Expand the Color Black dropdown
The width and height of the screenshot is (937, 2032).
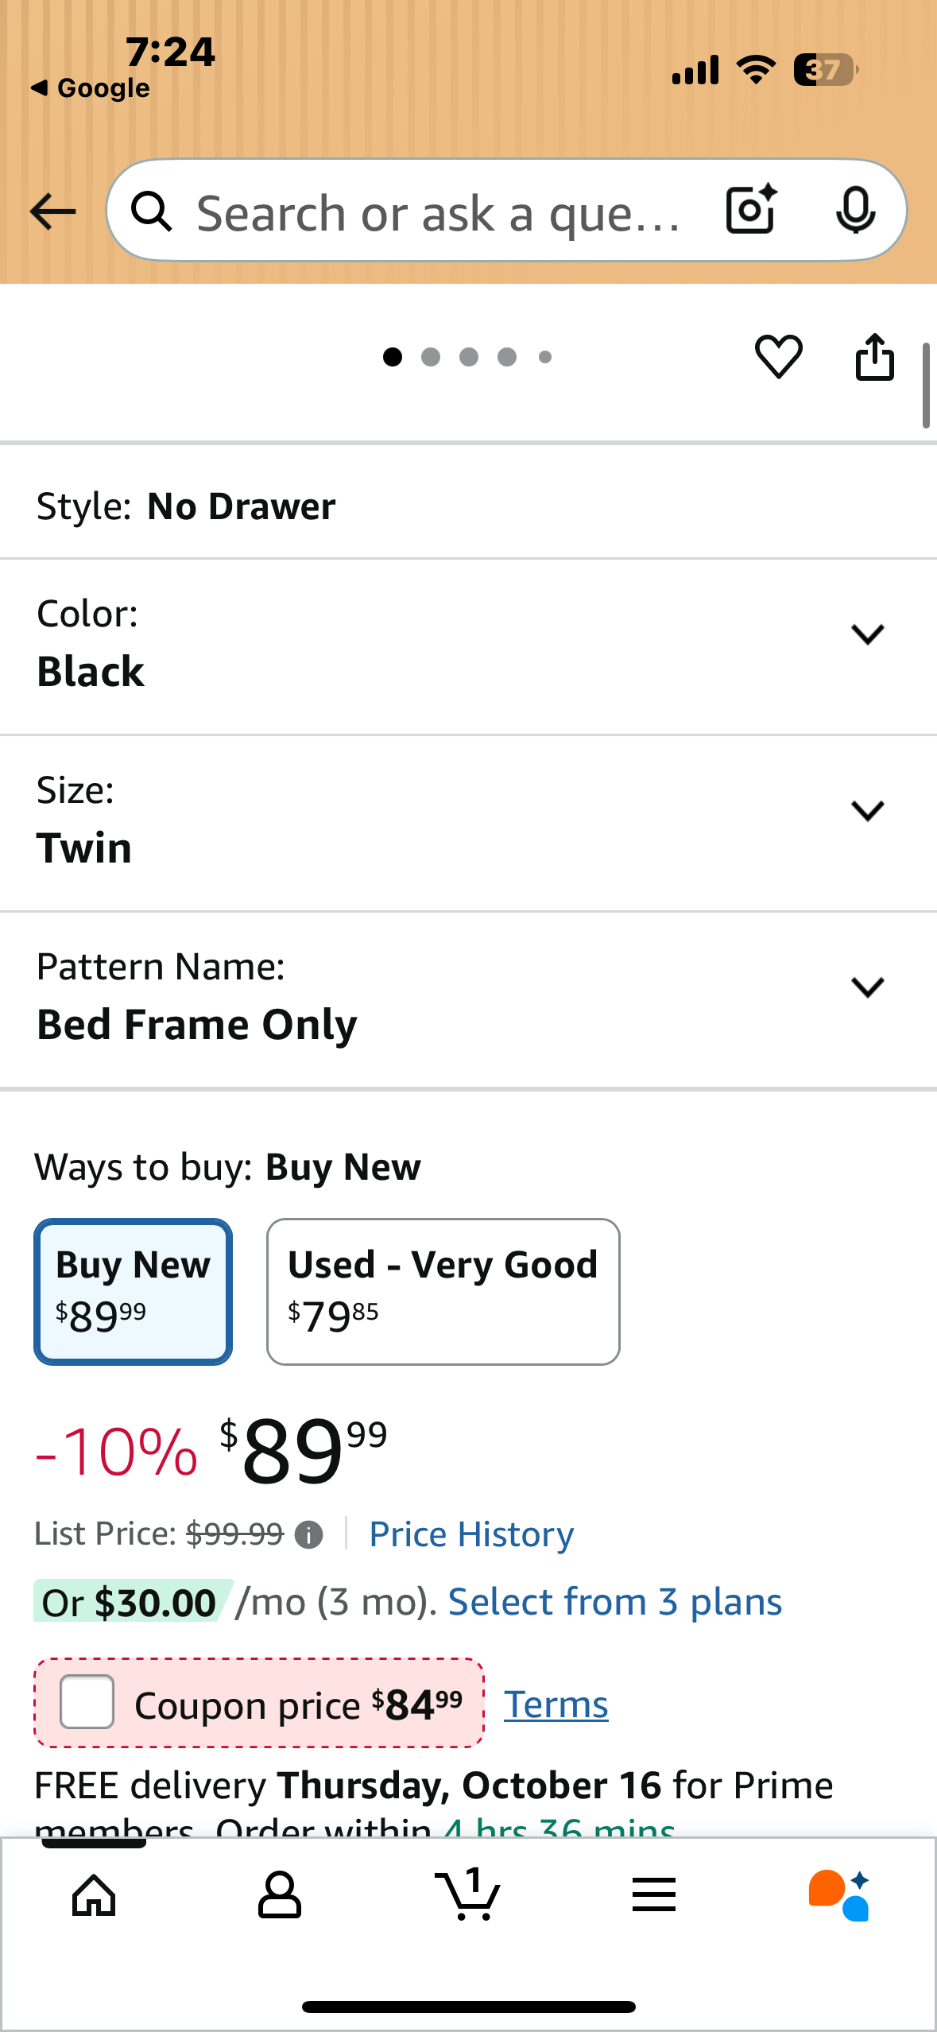click(867, 634)
